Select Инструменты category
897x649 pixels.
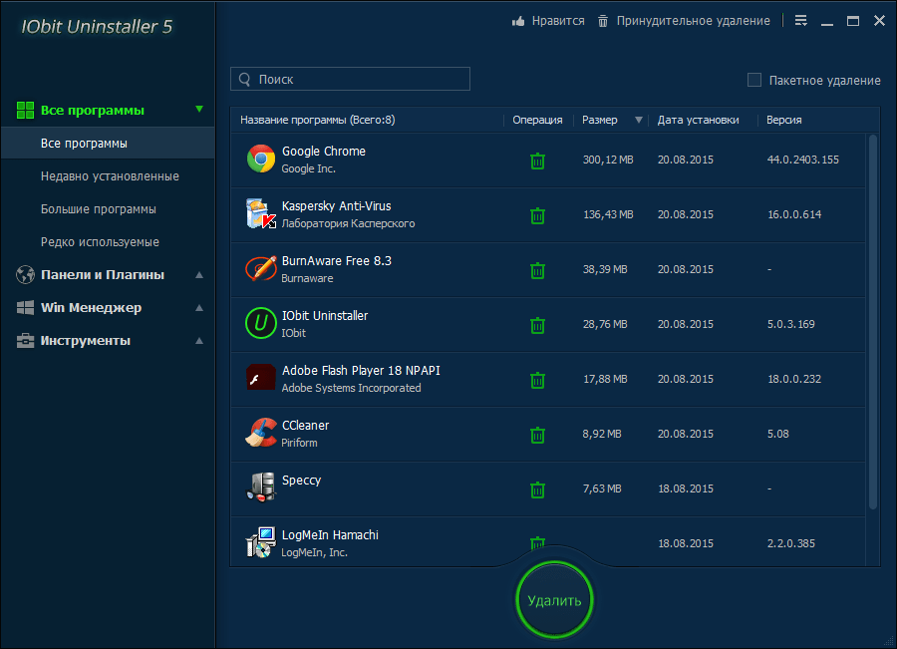[x=86, y=341]
